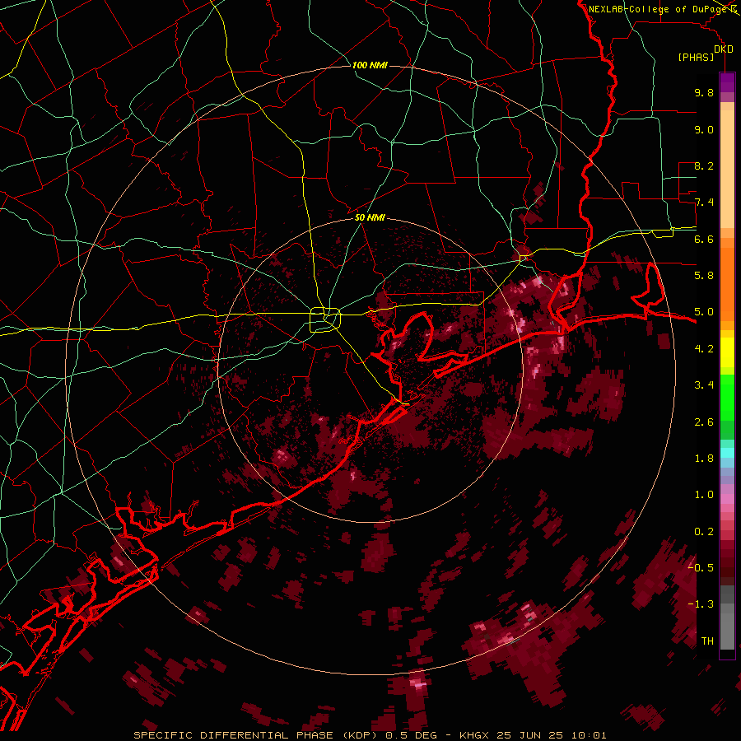Click the Specific Differential Phase caption text
The height and width of the screenshot is (741, 741).
370,735
